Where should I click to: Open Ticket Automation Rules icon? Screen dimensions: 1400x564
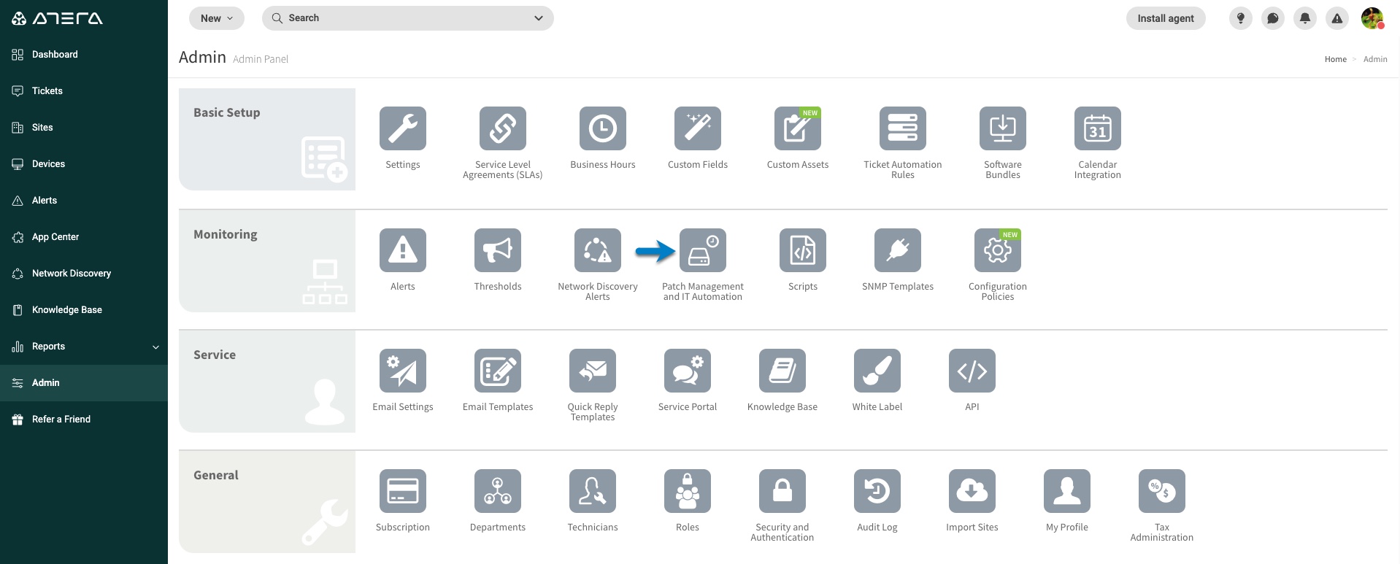point(903,128)
